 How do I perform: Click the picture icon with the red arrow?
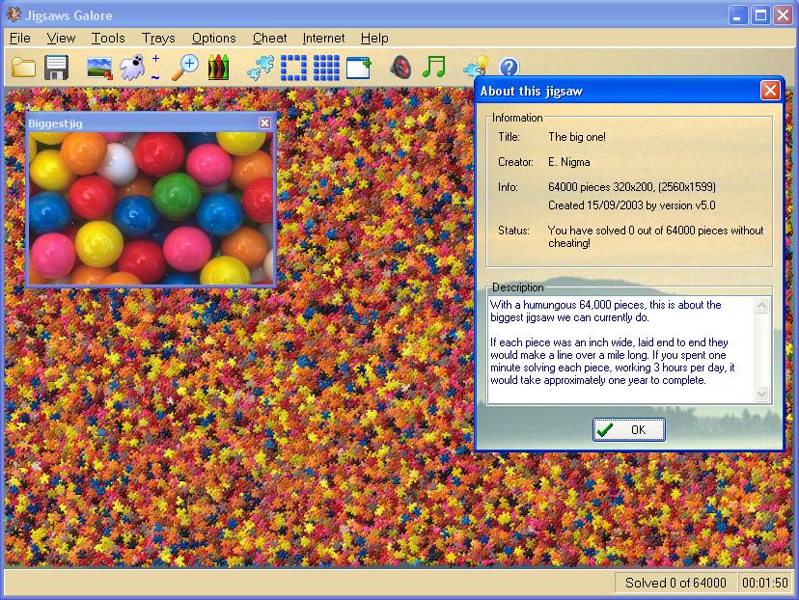pyautogui.click(x=100, y=68)
